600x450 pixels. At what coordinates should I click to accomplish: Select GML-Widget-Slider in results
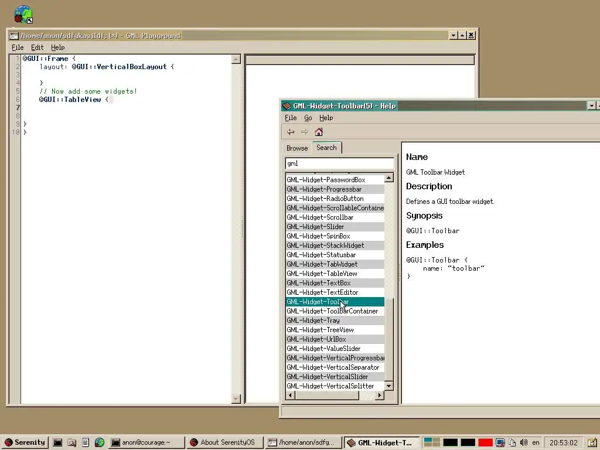coord(335,227)
